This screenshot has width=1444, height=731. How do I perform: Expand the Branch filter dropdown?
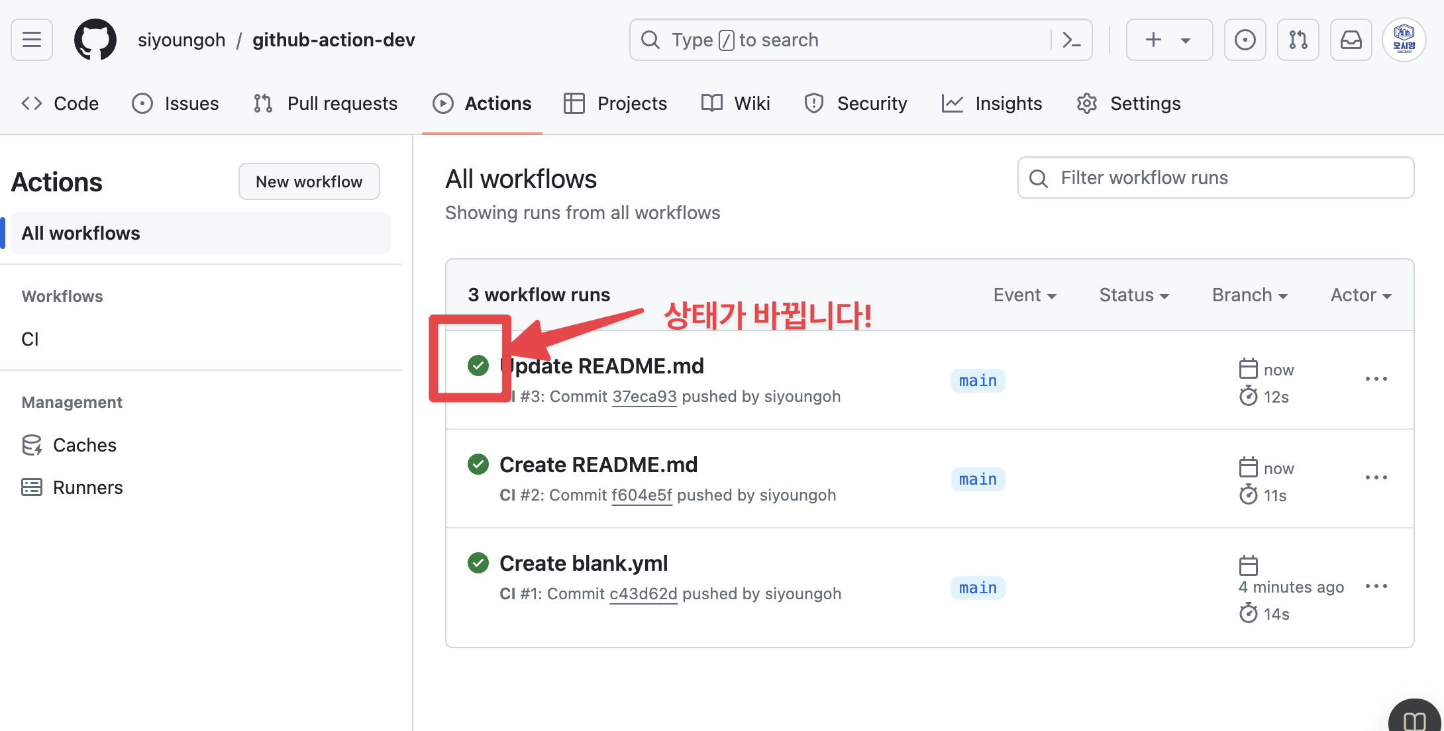[1249, 295]
